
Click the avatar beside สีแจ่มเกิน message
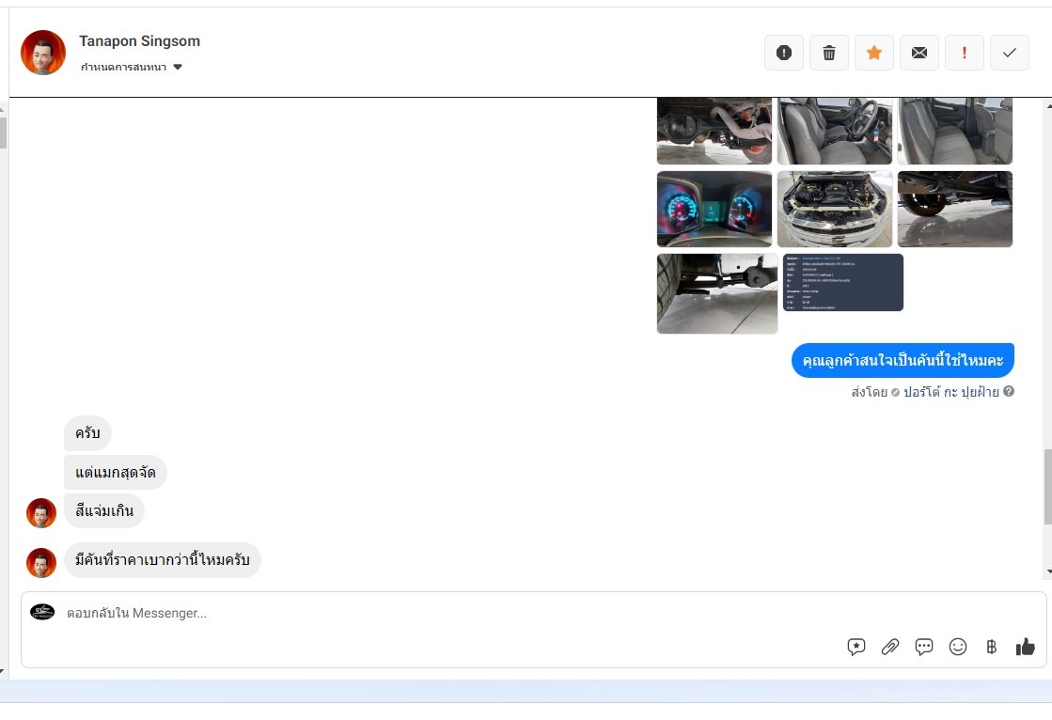point(41,513)
